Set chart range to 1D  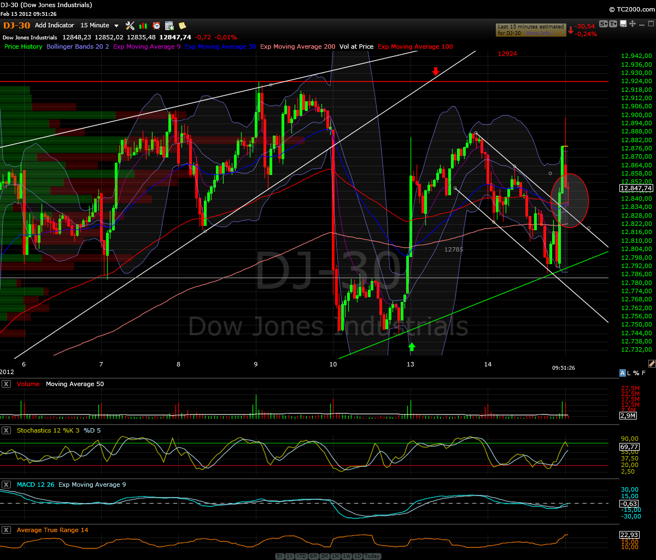358,556
